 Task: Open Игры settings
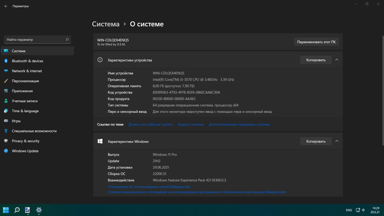[x=37, y=121]
